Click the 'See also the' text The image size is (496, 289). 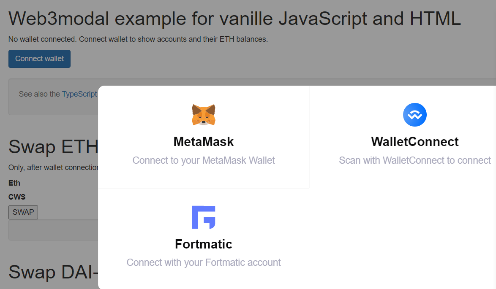[39, 94]
